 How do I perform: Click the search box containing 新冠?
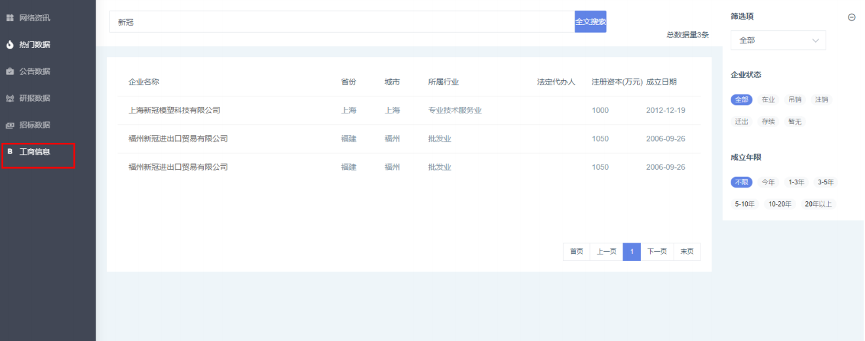[341, 22]
